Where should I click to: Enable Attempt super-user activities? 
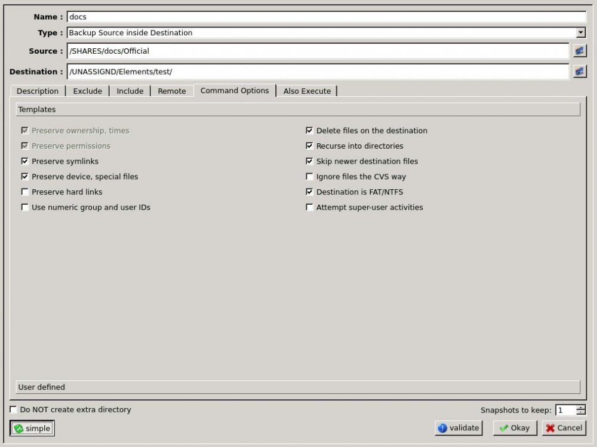pyautogui.click(x=309, y=207)
